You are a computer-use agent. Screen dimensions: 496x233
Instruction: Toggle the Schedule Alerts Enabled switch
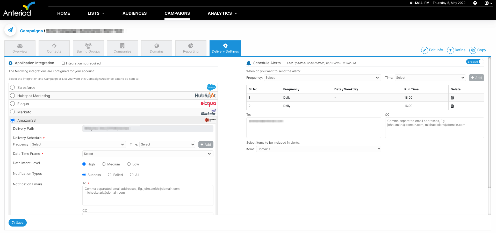(x=475, y=62)
